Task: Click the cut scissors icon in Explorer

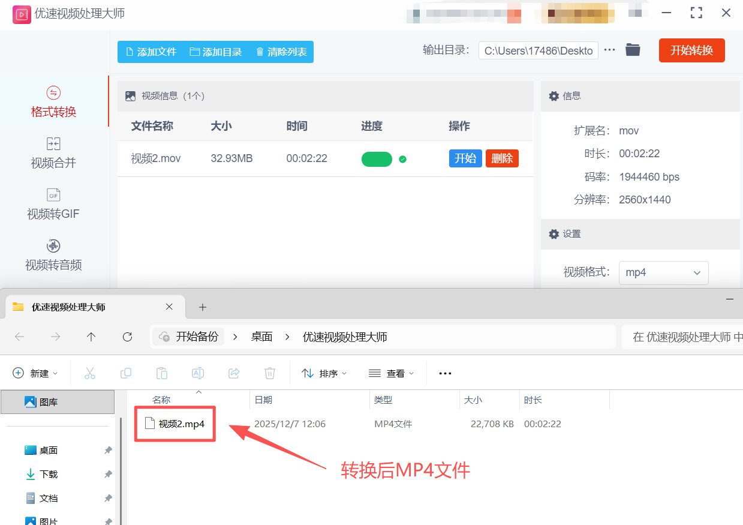Action: point(90,373)
